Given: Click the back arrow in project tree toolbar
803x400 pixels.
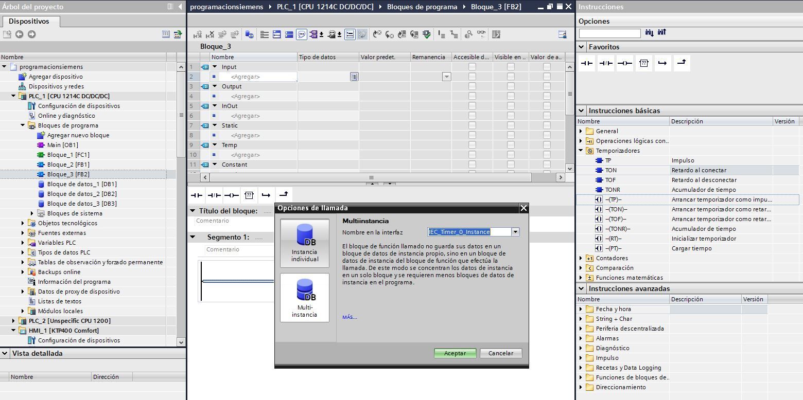Looking at the screenshot, I should coord(20,34).
